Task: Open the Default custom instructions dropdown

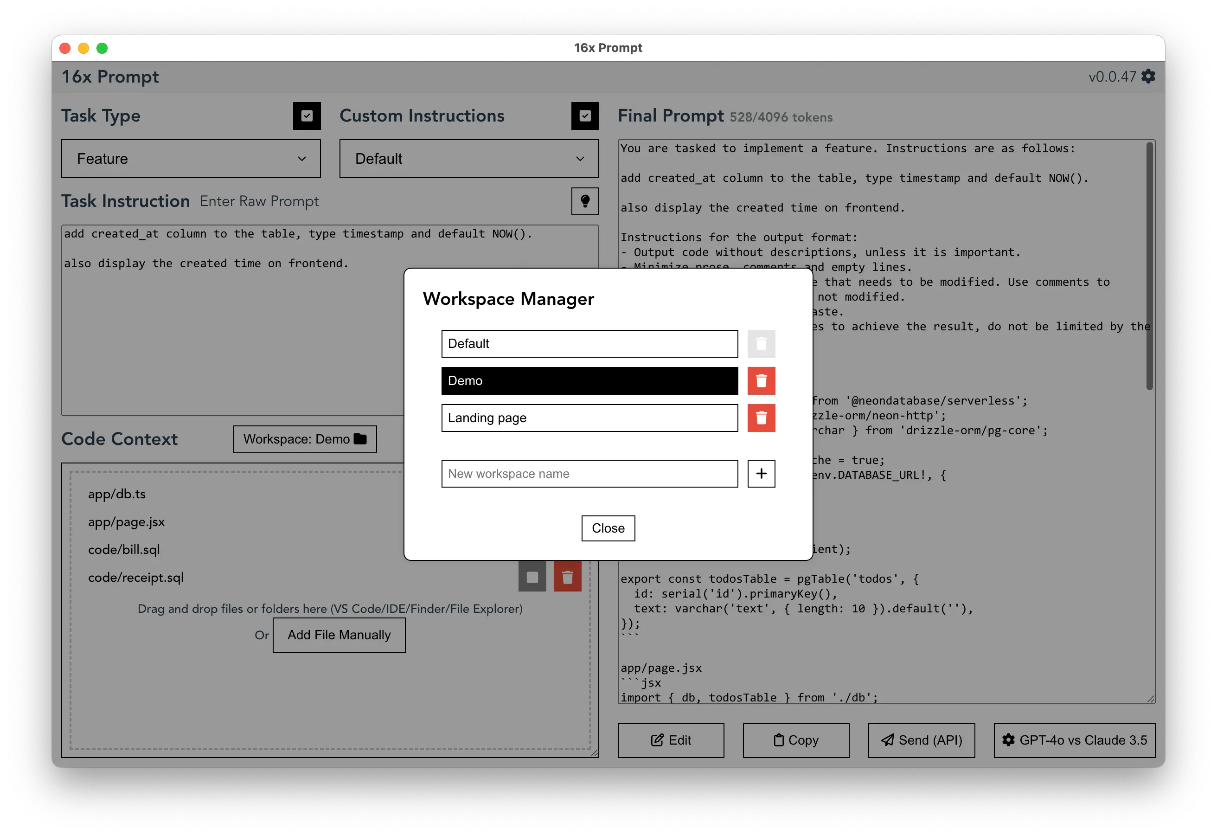Action: coord(469,159)
